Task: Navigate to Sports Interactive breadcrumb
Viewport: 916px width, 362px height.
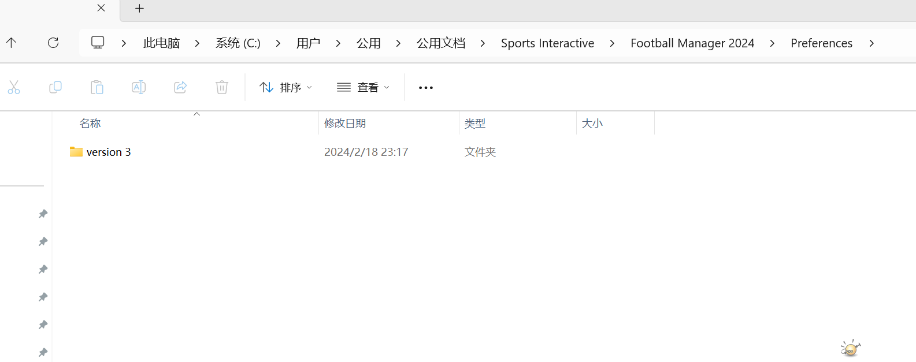Action: point(547,43)
